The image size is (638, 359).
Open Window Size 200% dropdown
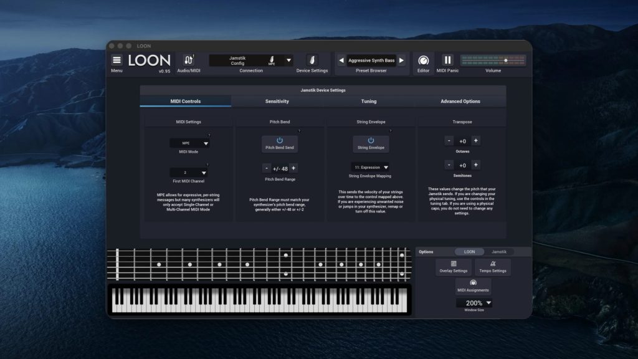(x=474, y=303)
